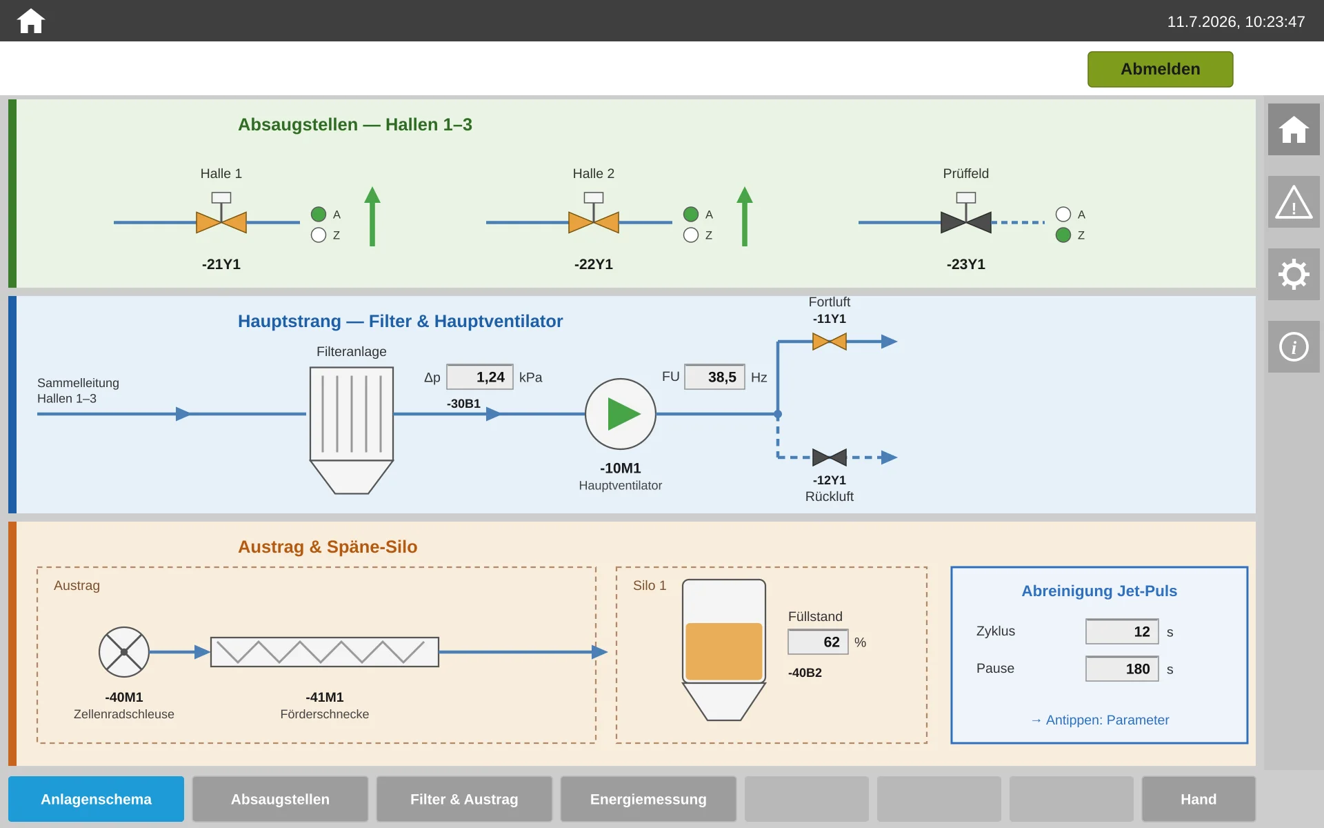The image size is (1324, 828).
Task: Open settings via the sidebar gear icon
Action: (x=1294, y=275)
